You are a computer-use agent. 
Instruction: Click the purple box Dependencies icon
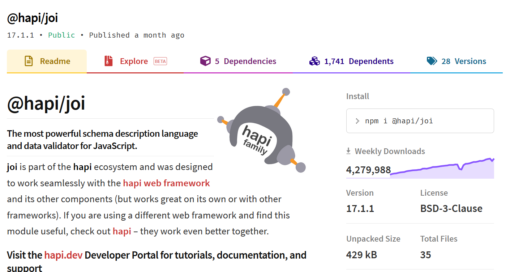point(205,61)
